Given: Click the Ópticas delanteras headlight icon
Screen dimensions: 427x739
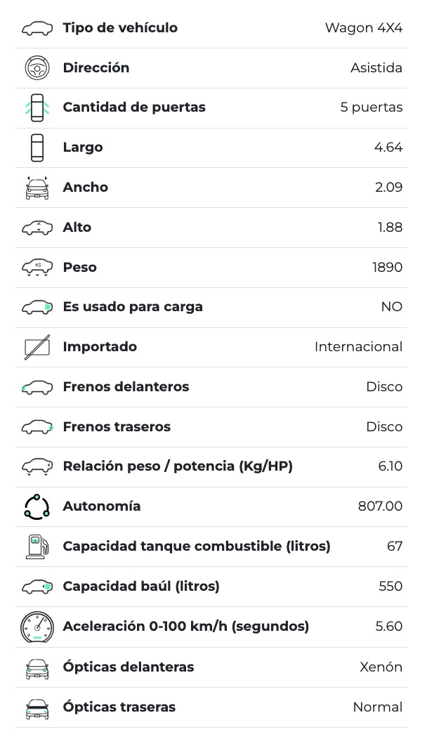Looking at the screenshot, I should pos(37,667).
